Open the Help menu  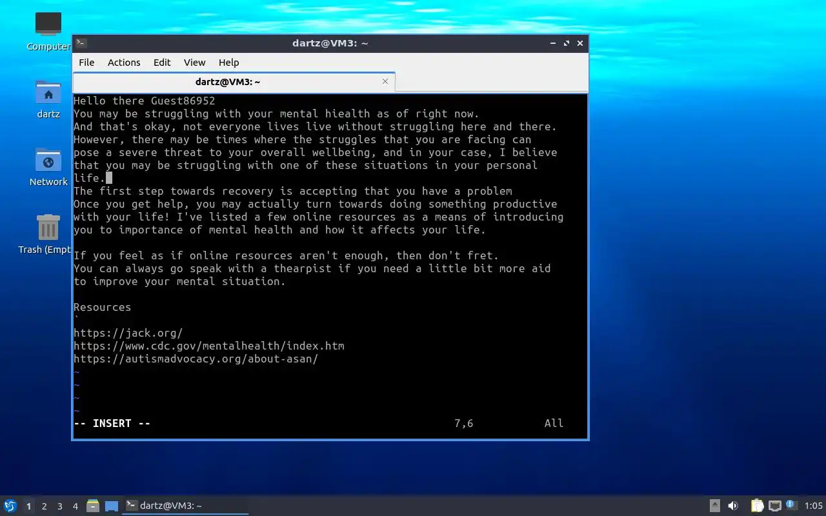pos(228,63)
